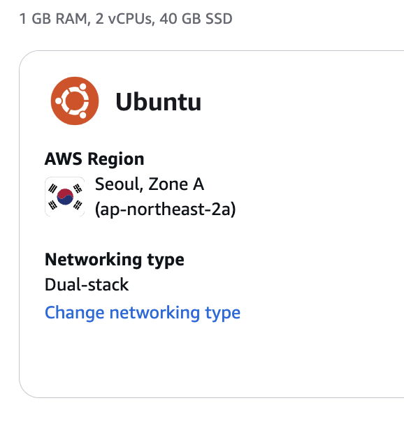Select the (ap-northeast-2a) zone identifier
Image resolution: width=404 pixels, height=426 pixels.
pos(165,210)
